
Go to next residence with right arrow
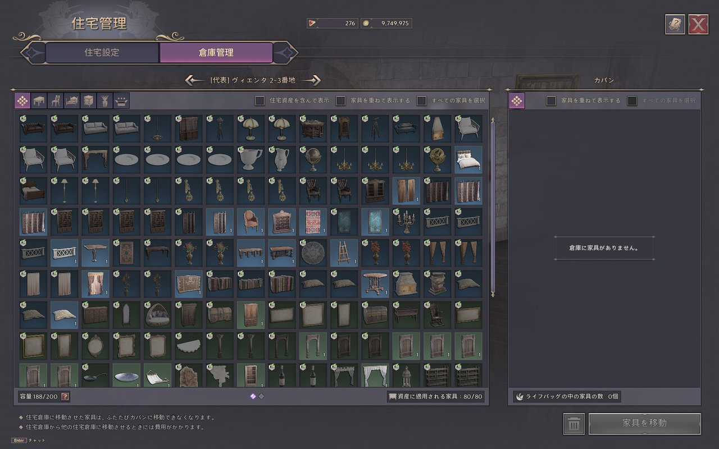(x=315, y=80)
